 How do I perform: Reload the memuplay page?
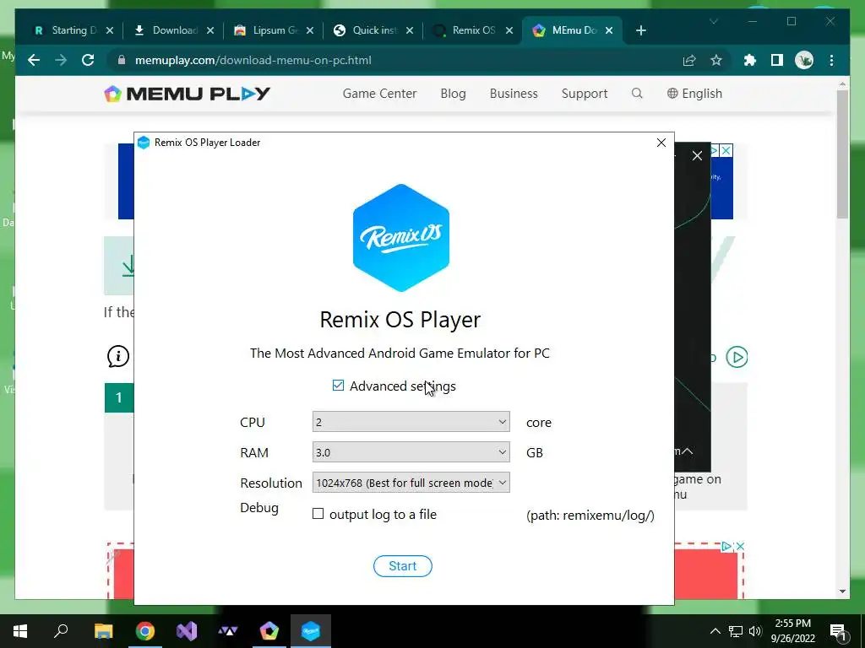88,60
